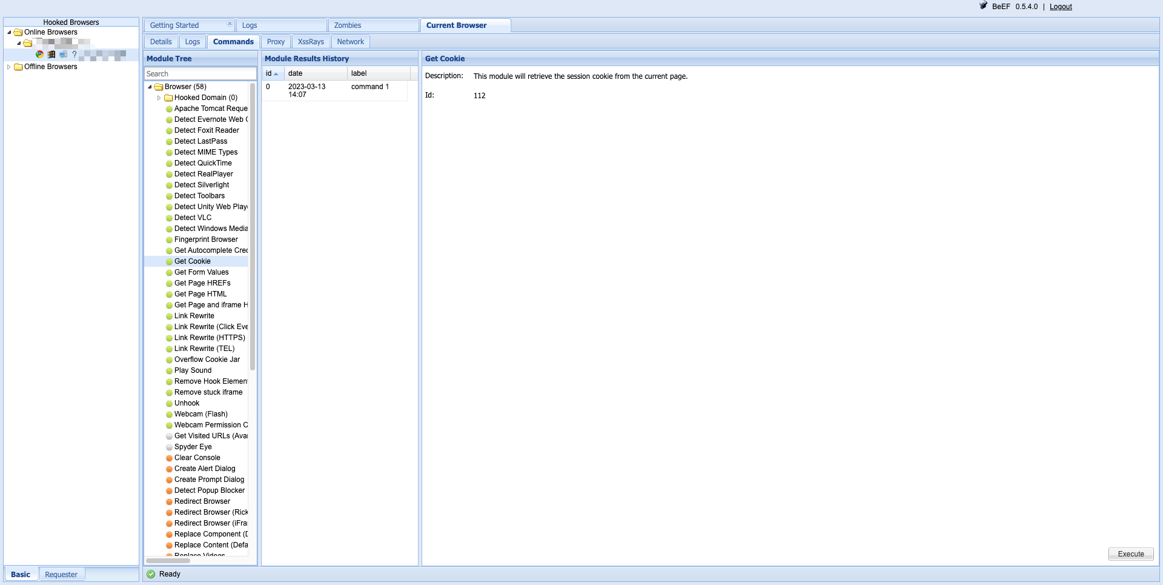Click the Browser (58) folder icon

[x=159, y=87]
